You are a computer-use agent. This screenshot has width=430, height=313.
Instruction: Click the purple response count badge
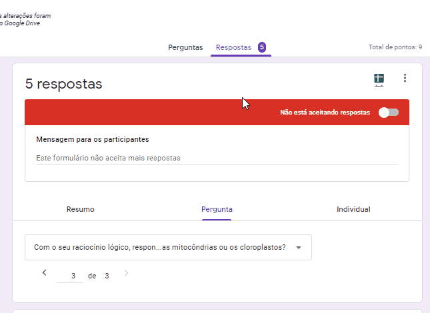point(262,47)
